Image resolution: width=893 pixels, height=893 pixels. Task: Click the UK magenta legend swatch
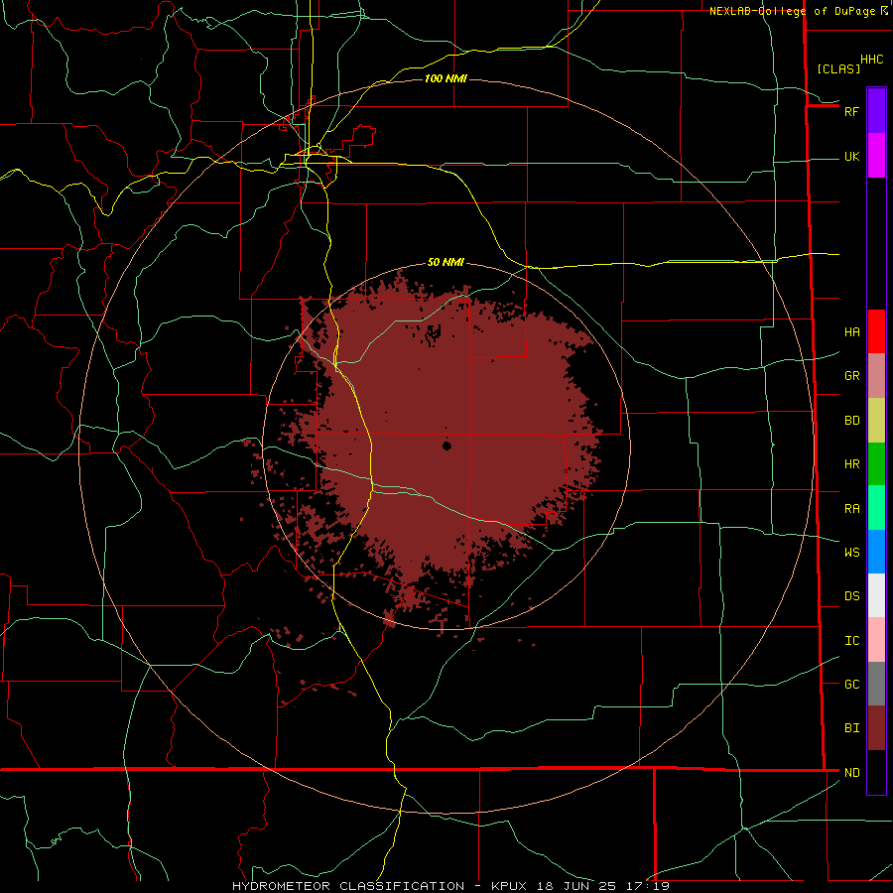coord(876,156)
